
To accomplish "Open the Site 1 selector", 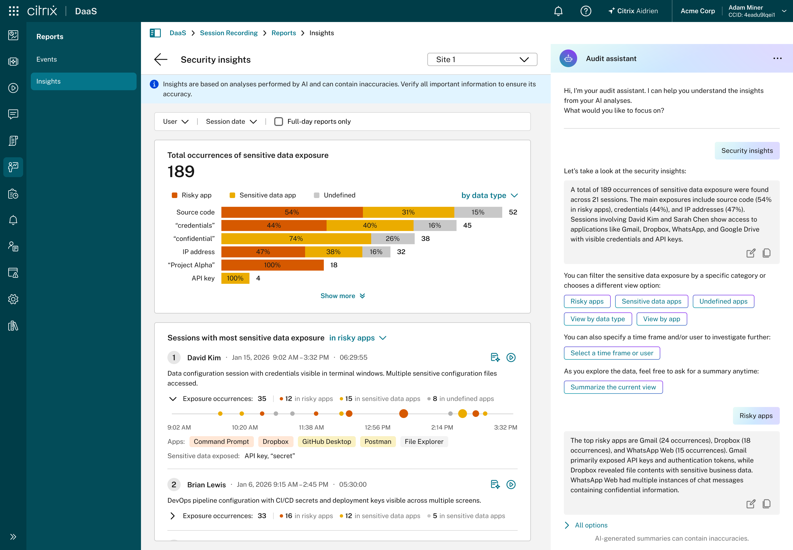I will point(482,59).
